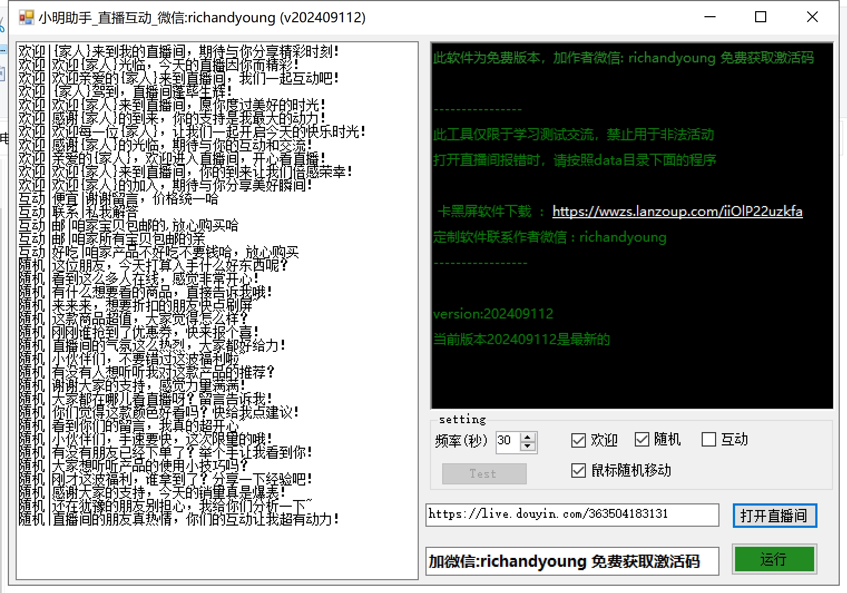Enable the 互动 checkbox
847x593 pixels.
point(709,440)
